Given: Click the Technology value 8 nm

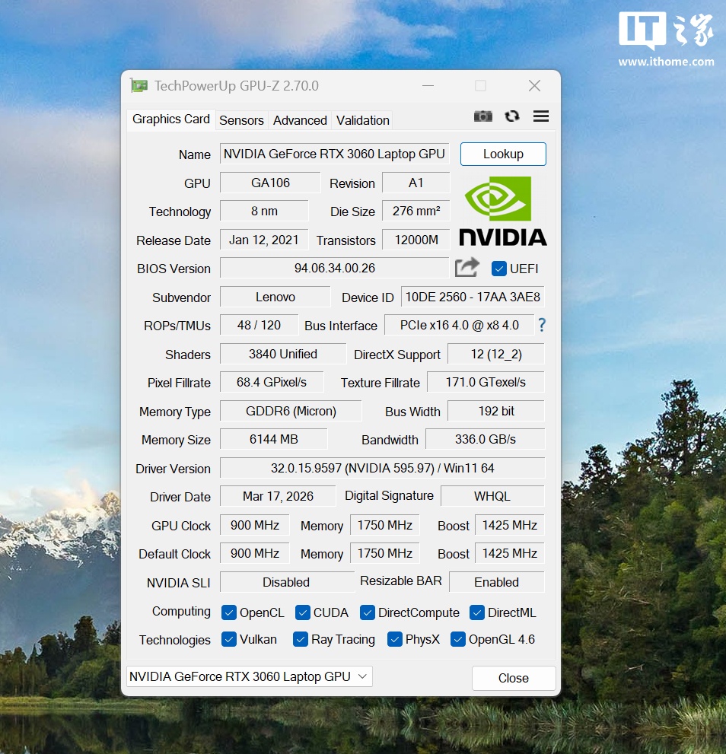Looking at the screenshot, I should pyautogui.click(x=264, y=211).
